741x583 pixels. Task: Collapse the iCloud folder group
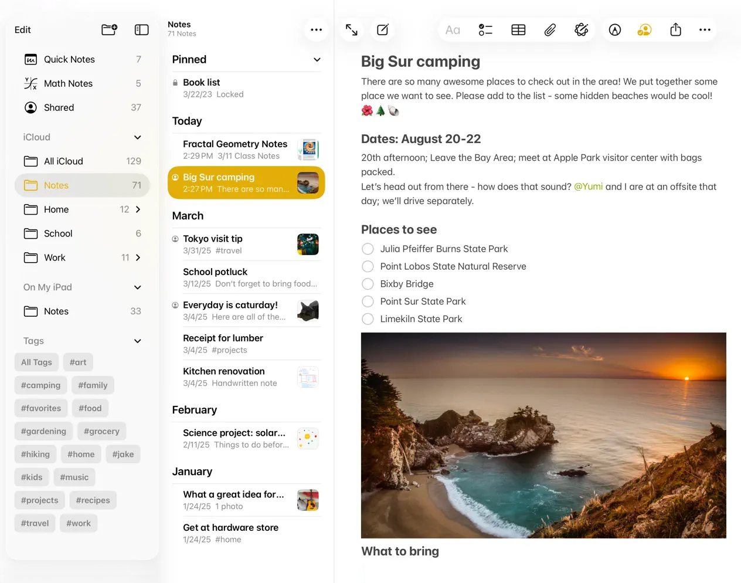pyautogui.click(x=137, y=137)
